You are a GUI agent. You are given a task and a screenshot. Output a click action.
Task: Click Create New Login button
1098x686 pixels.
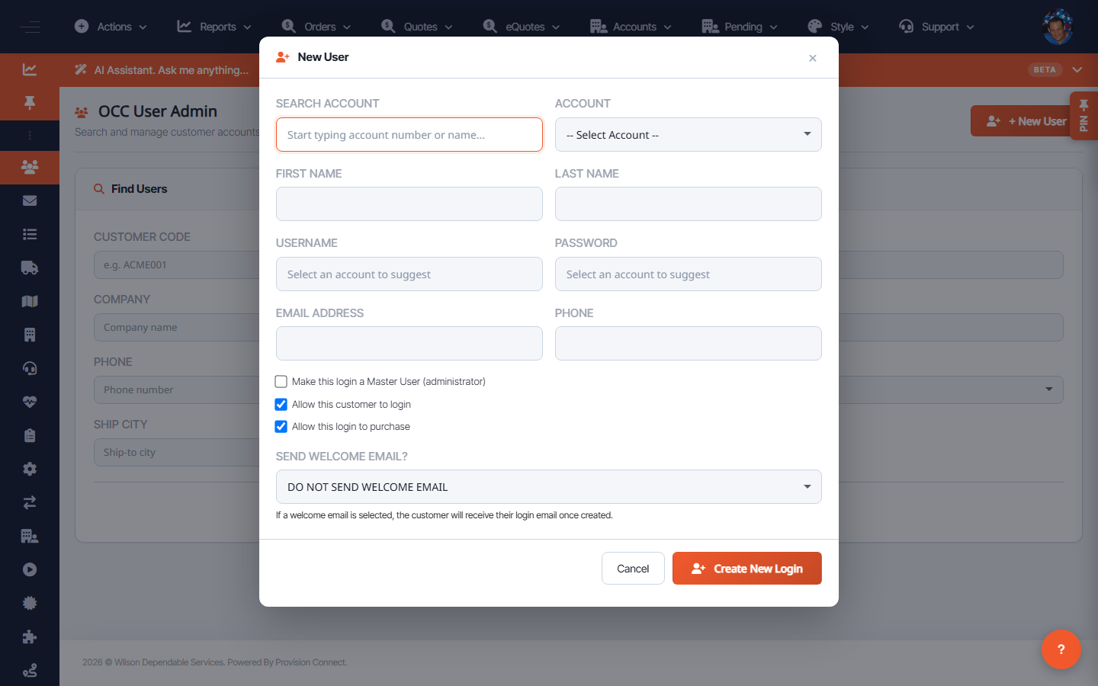point(747,569)
